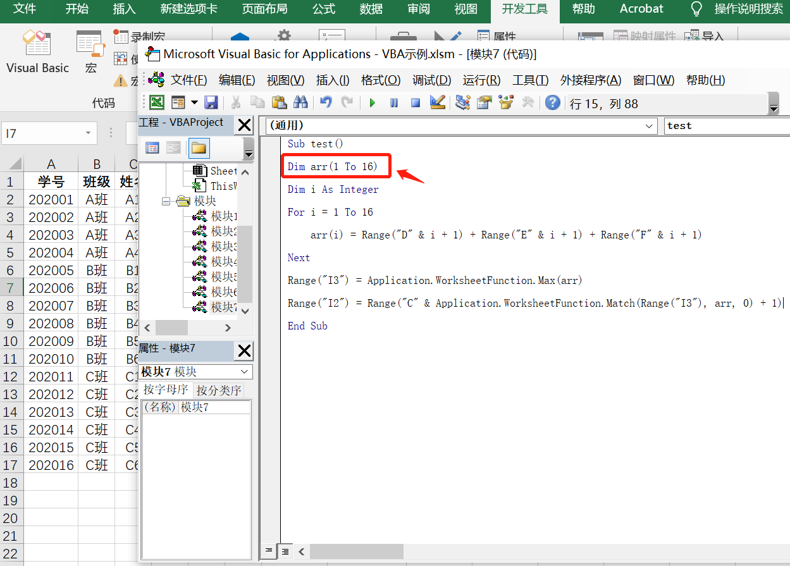Switch to the 按字母序 properties tab
This screenshot has height=566, width=790.
166,390
